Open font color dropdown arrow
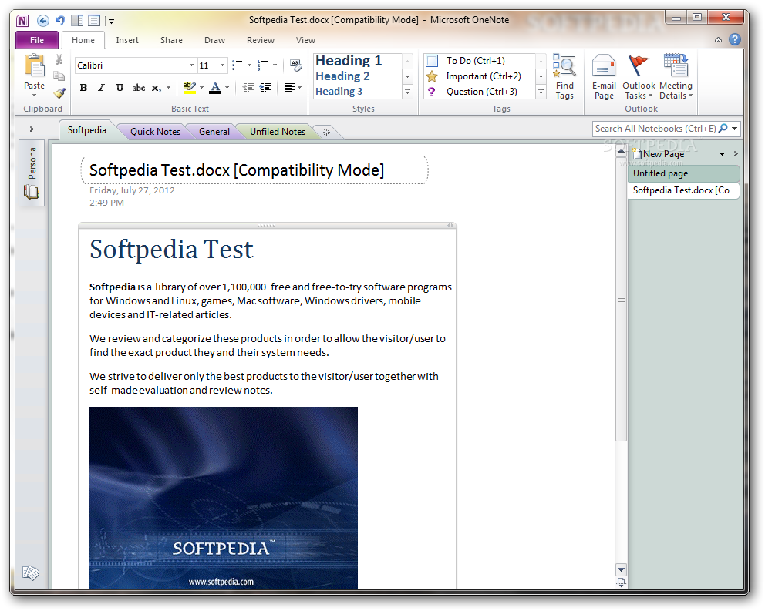 click(x=227, y=88)
